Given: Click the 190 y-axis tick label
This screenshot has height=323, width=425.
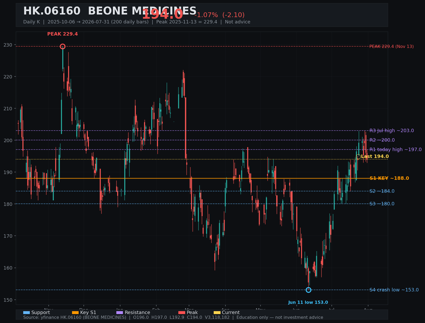Looking at the screenshot, I should point(8,172).
